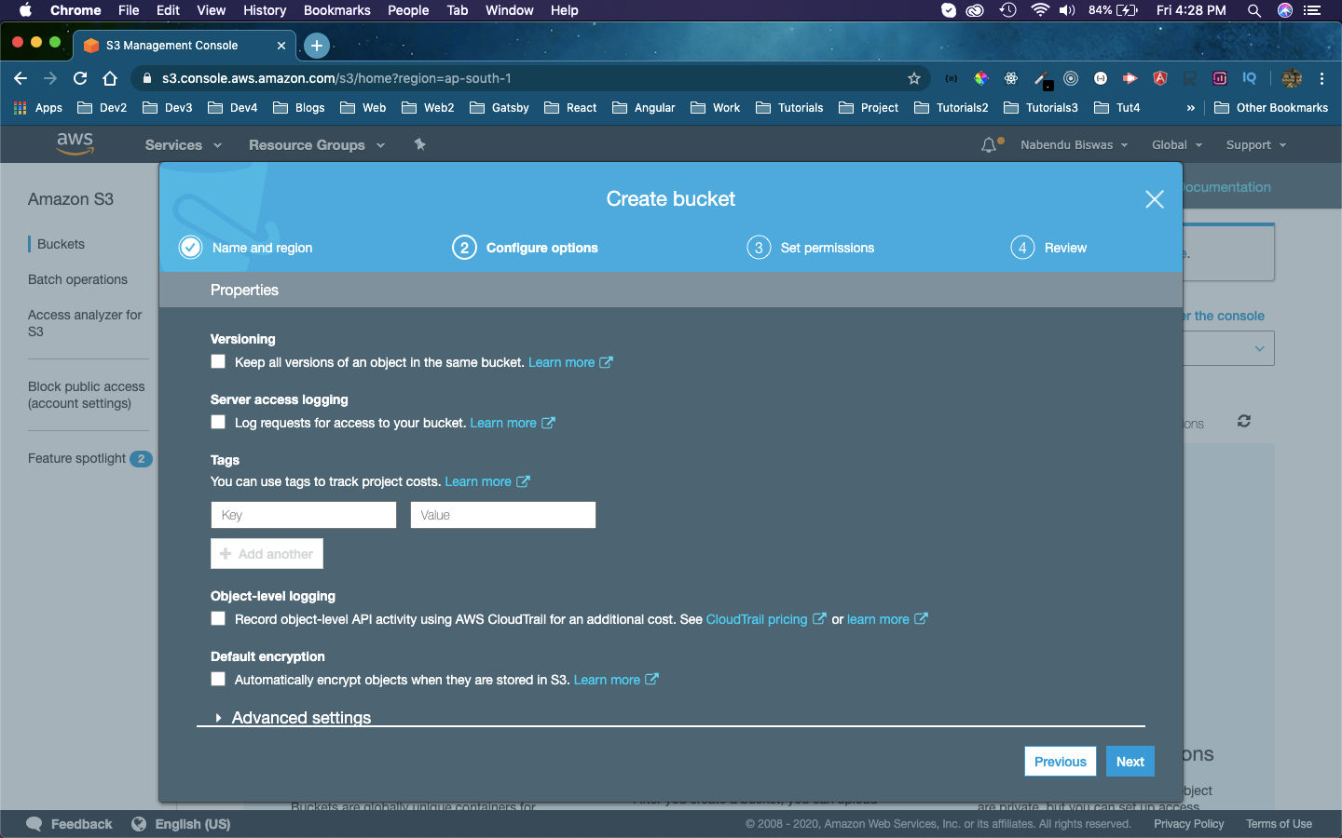The height and width of the screenshot is (838, 1342).
Task: Go back in browser history
Action: click(21, 78)
